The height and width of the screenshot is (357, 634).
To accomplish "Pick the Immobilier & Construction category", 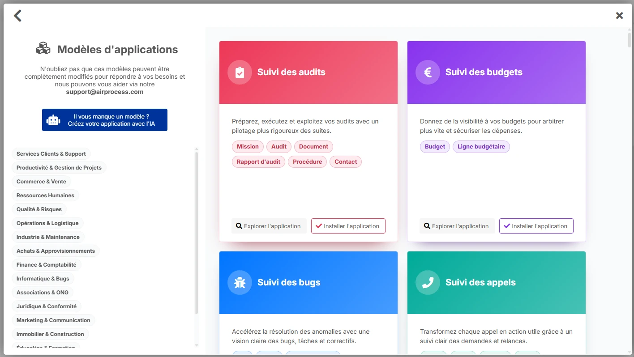I will (x=50, y=334).
